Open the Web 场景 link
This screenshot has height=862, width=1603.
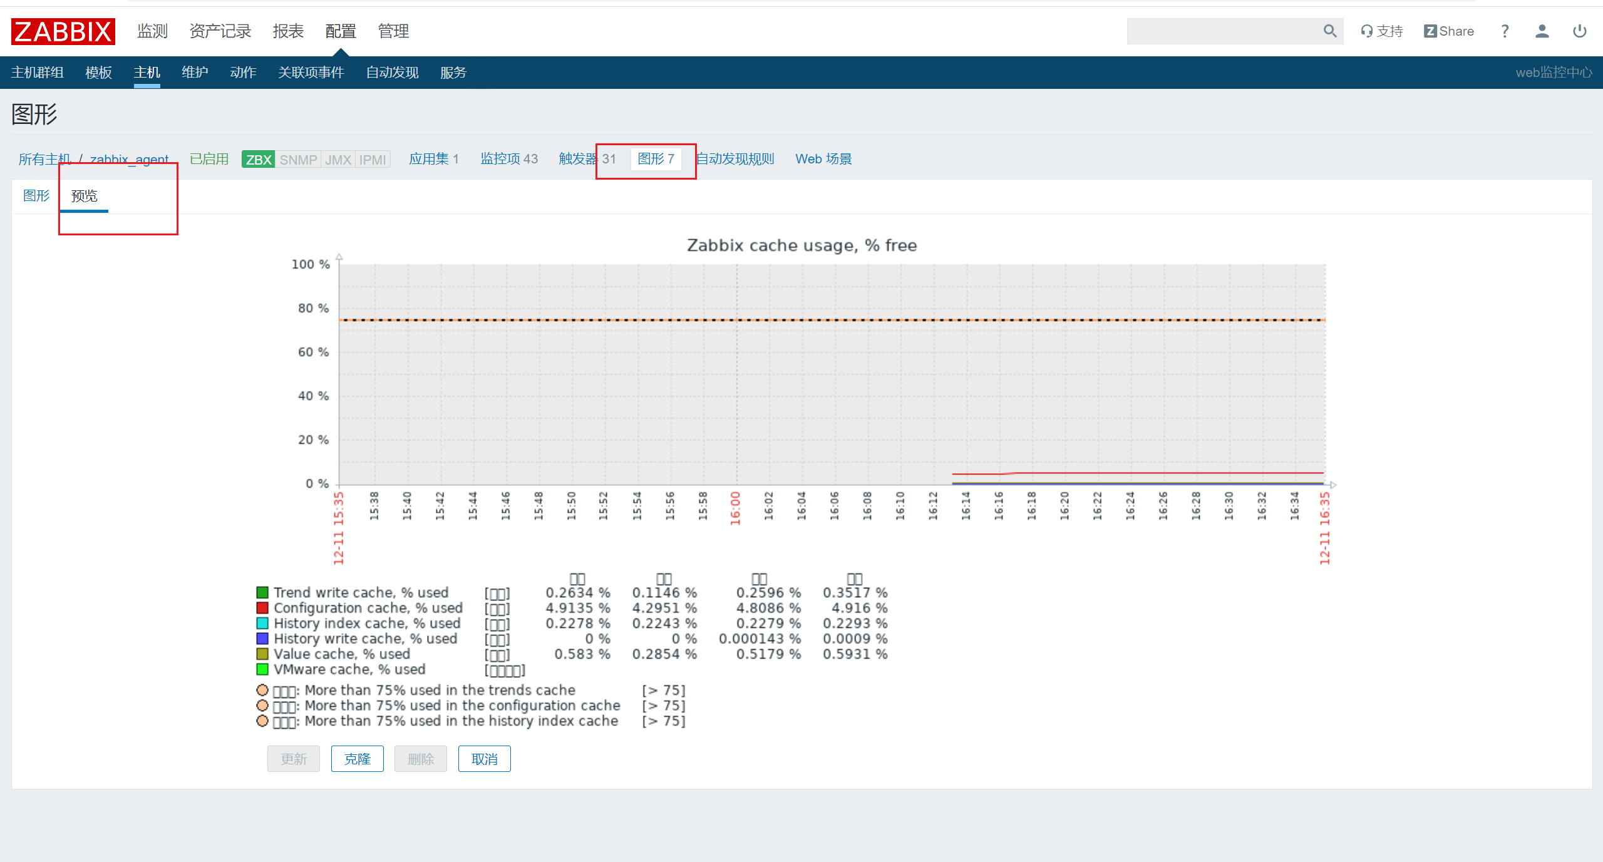point(823,159)
